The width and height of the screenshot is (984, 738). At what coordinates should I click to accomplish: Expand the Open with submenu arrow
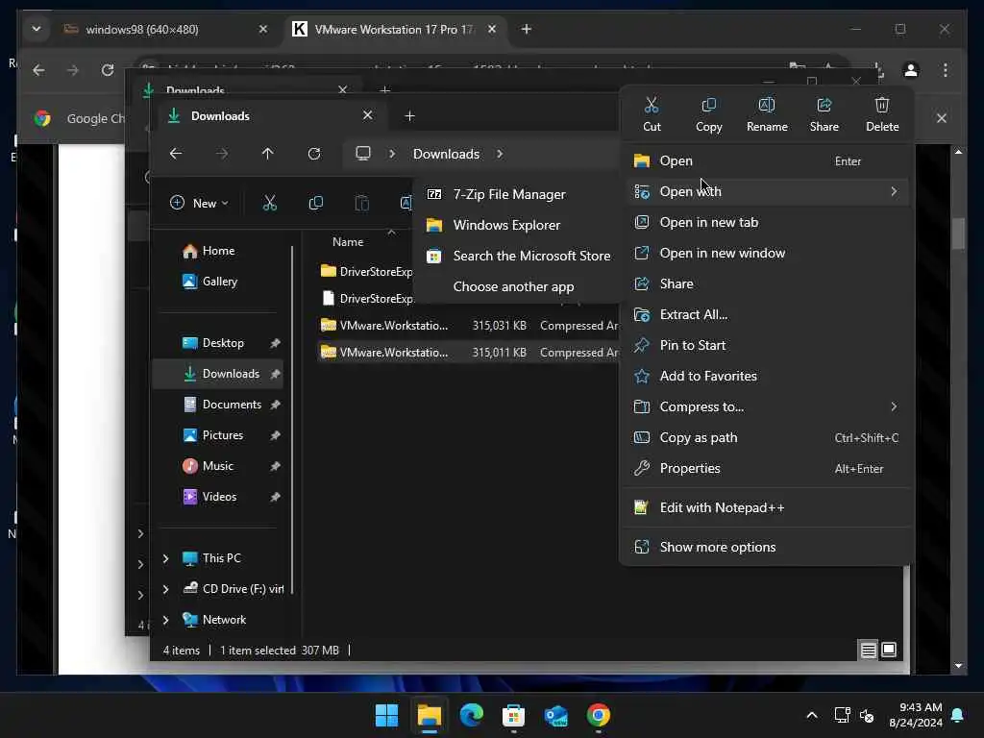click(894, 191)
